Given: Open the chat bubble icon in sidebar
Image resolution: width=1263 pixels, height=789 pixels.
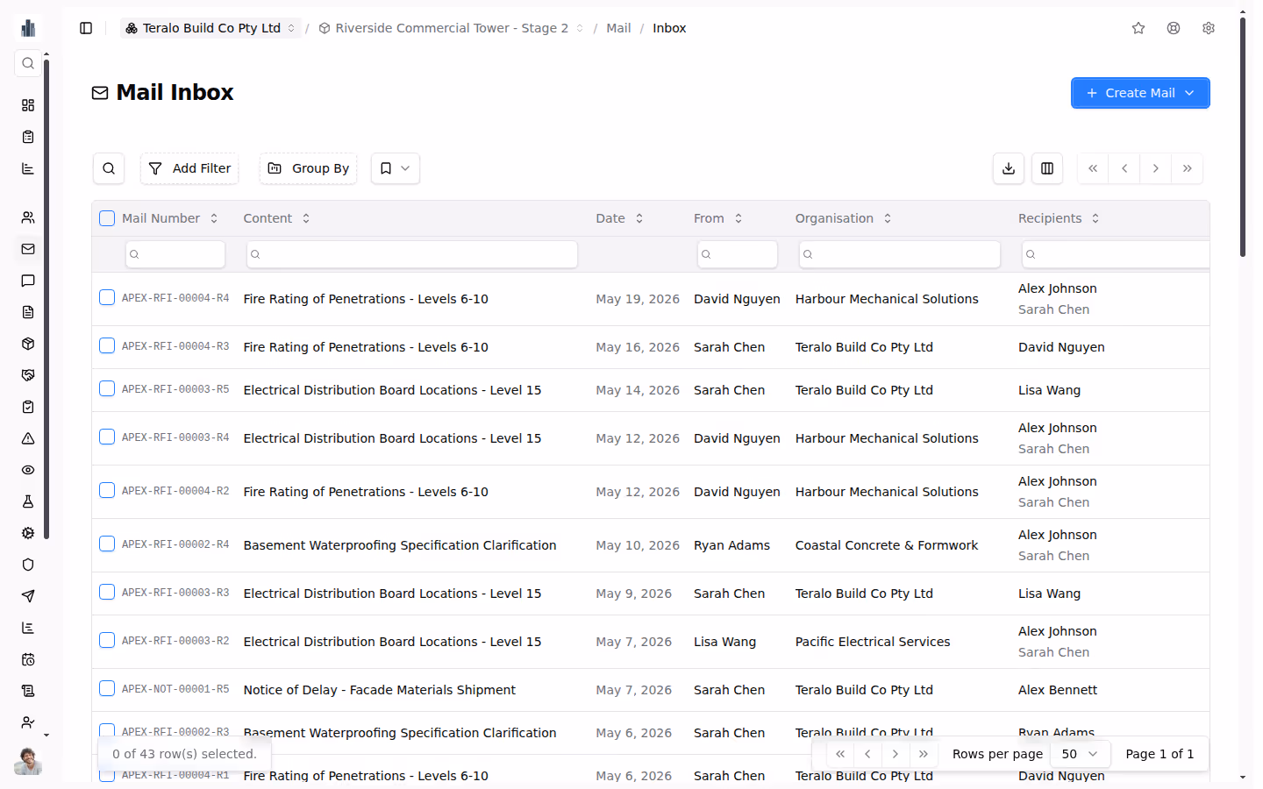Looking at the screenshot, I should pyautogui.click(x=28, y=281).
